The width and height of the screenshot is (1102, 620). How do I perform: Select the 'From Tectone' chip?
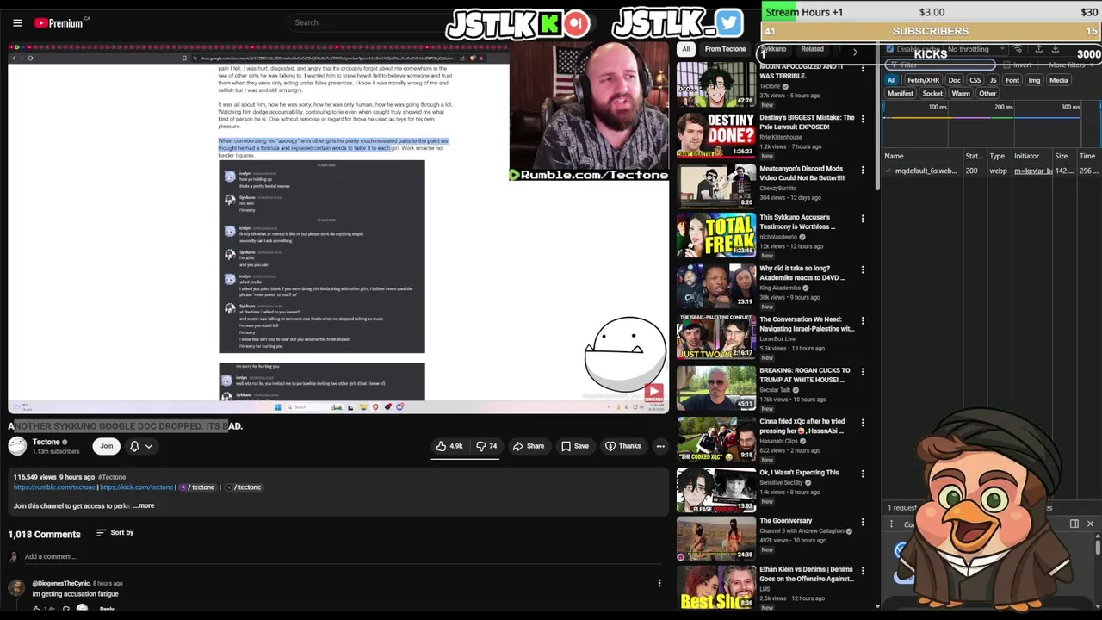pyautogui.click(x=725, y=49)
